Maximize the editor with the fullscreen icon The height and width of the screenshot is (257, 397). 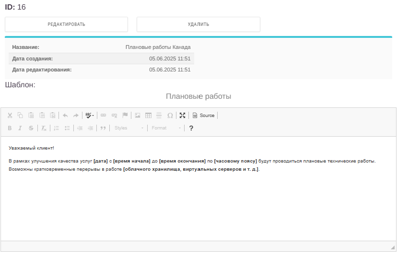(x=182, y=116)
